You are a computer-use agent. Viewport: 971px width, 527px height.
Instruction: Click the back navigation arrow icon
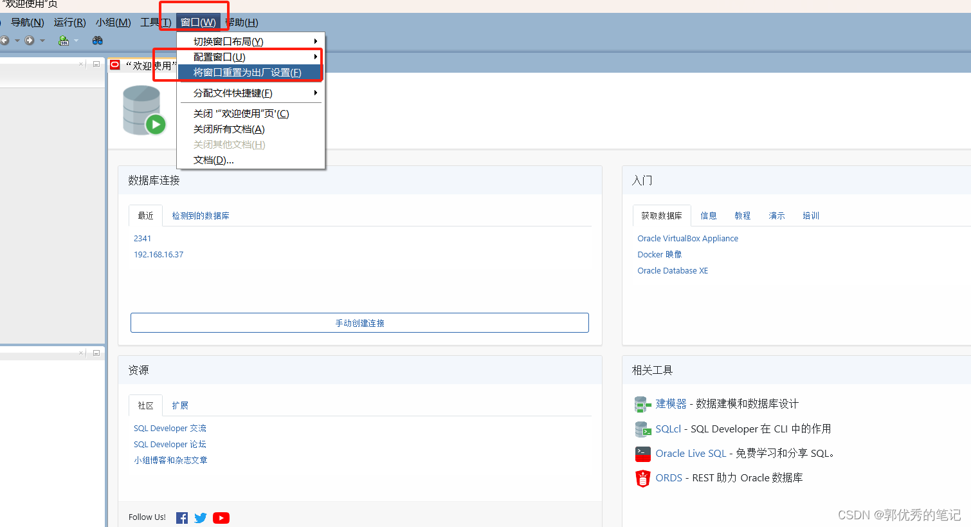coord(5,41)
